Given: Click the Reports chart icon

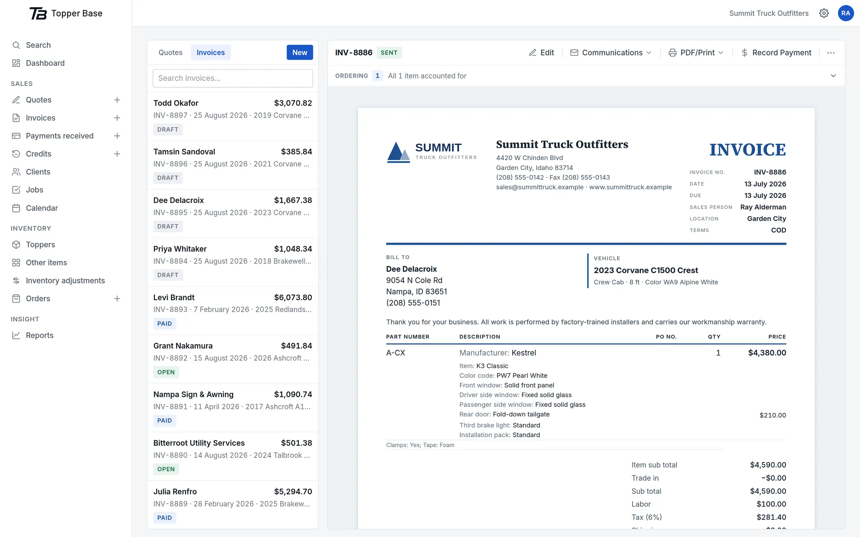Looking at the screenshot, I should pos(16,335).
